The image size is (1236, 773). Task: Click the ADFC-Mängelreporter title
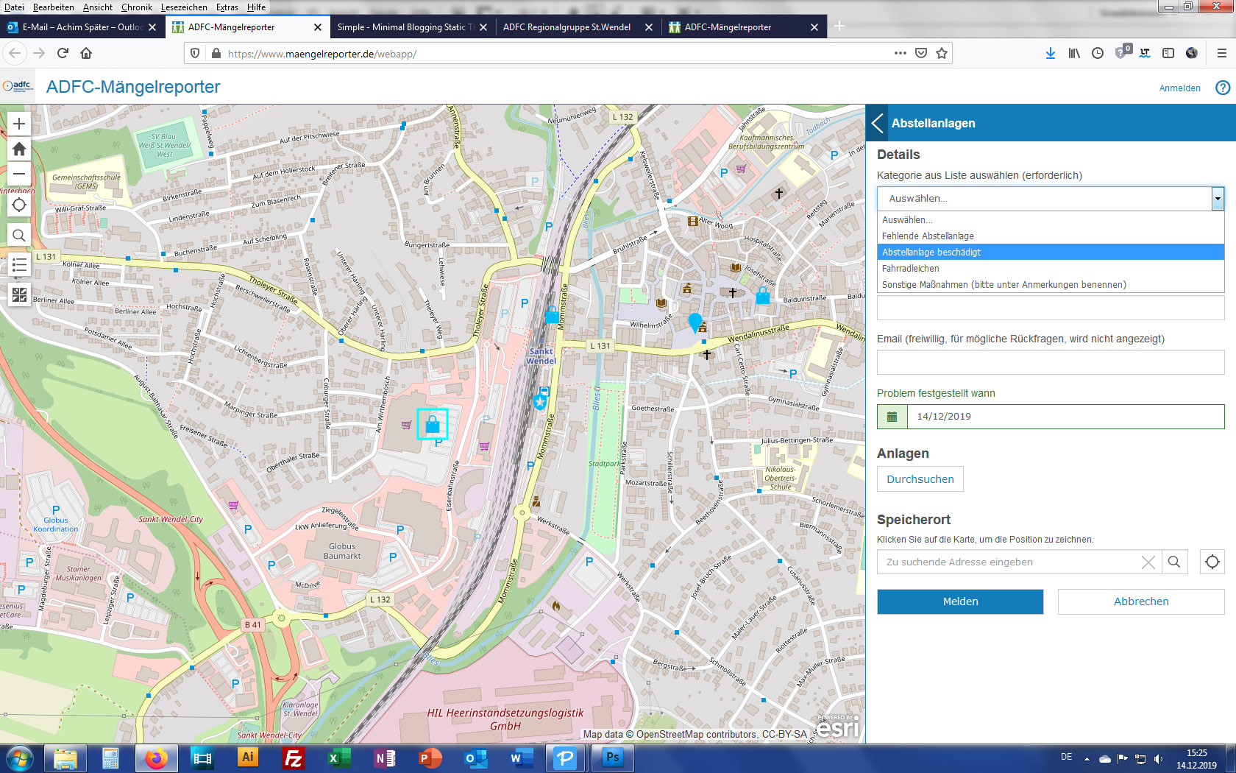133,87
